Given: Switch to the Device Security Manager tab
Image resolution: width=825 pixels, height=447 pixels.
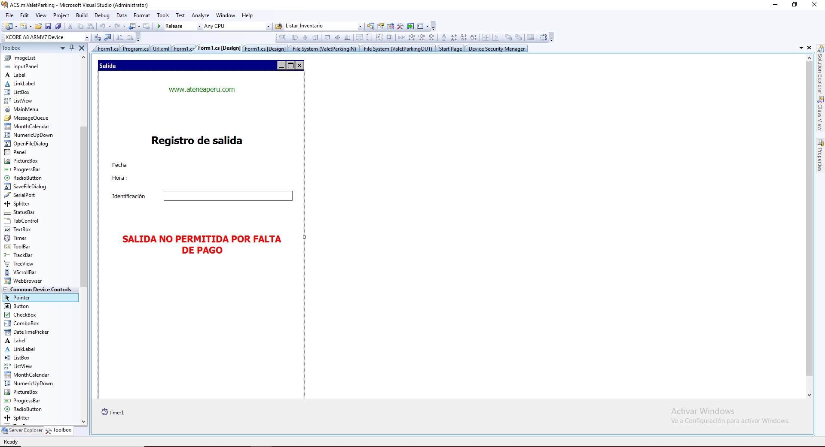Looking at the screenshot, I should pos(496,49).
